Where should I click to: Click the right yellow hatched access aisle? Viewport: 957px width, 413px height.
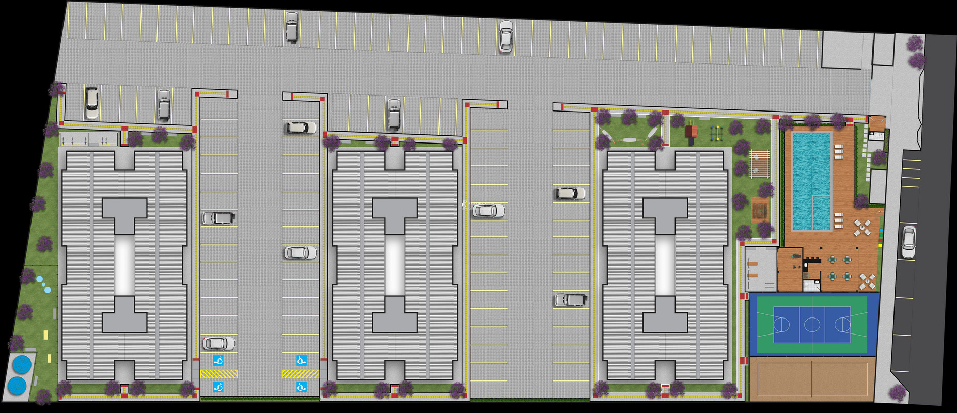click(301, 374)
